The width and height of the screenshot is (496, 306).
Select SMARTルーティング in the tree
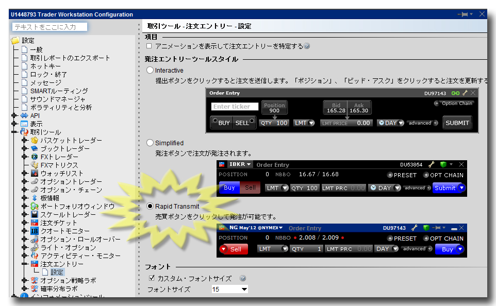[x=59, y=91]
